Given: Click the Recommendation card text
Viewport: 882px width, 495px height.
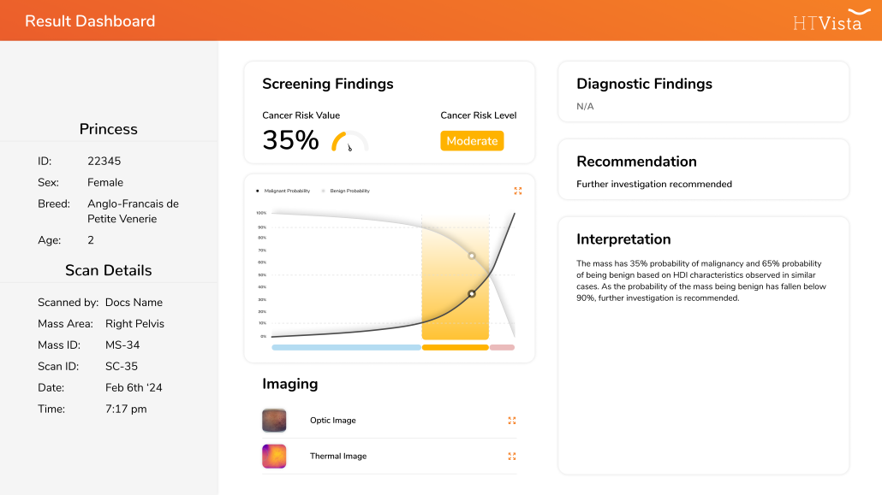Looking at the screenshot, I should tap(654, 185).
